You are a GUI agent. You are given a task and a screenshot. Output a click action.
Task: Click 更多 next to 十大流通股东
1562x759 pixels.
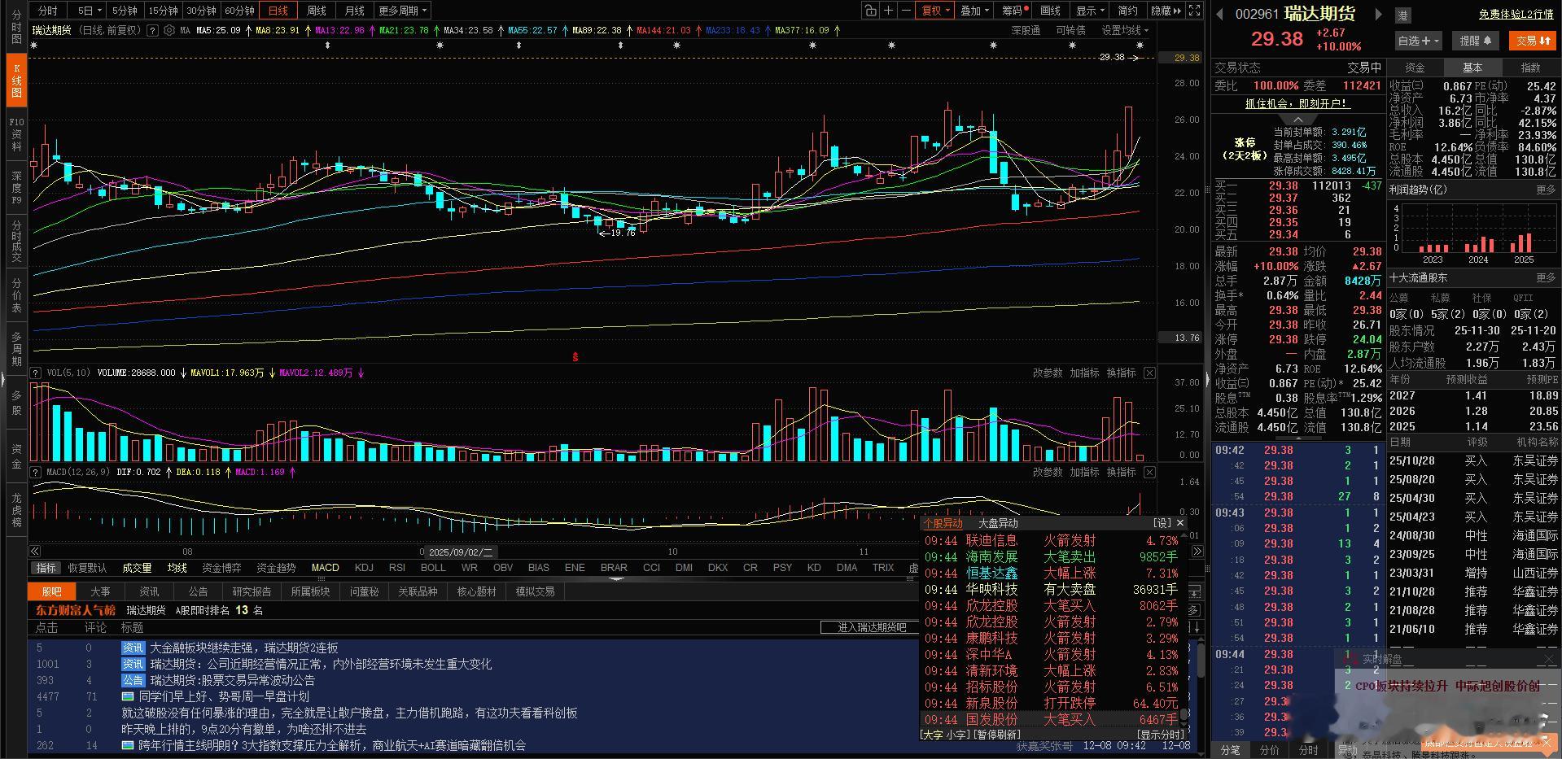tap(1546, 278)
